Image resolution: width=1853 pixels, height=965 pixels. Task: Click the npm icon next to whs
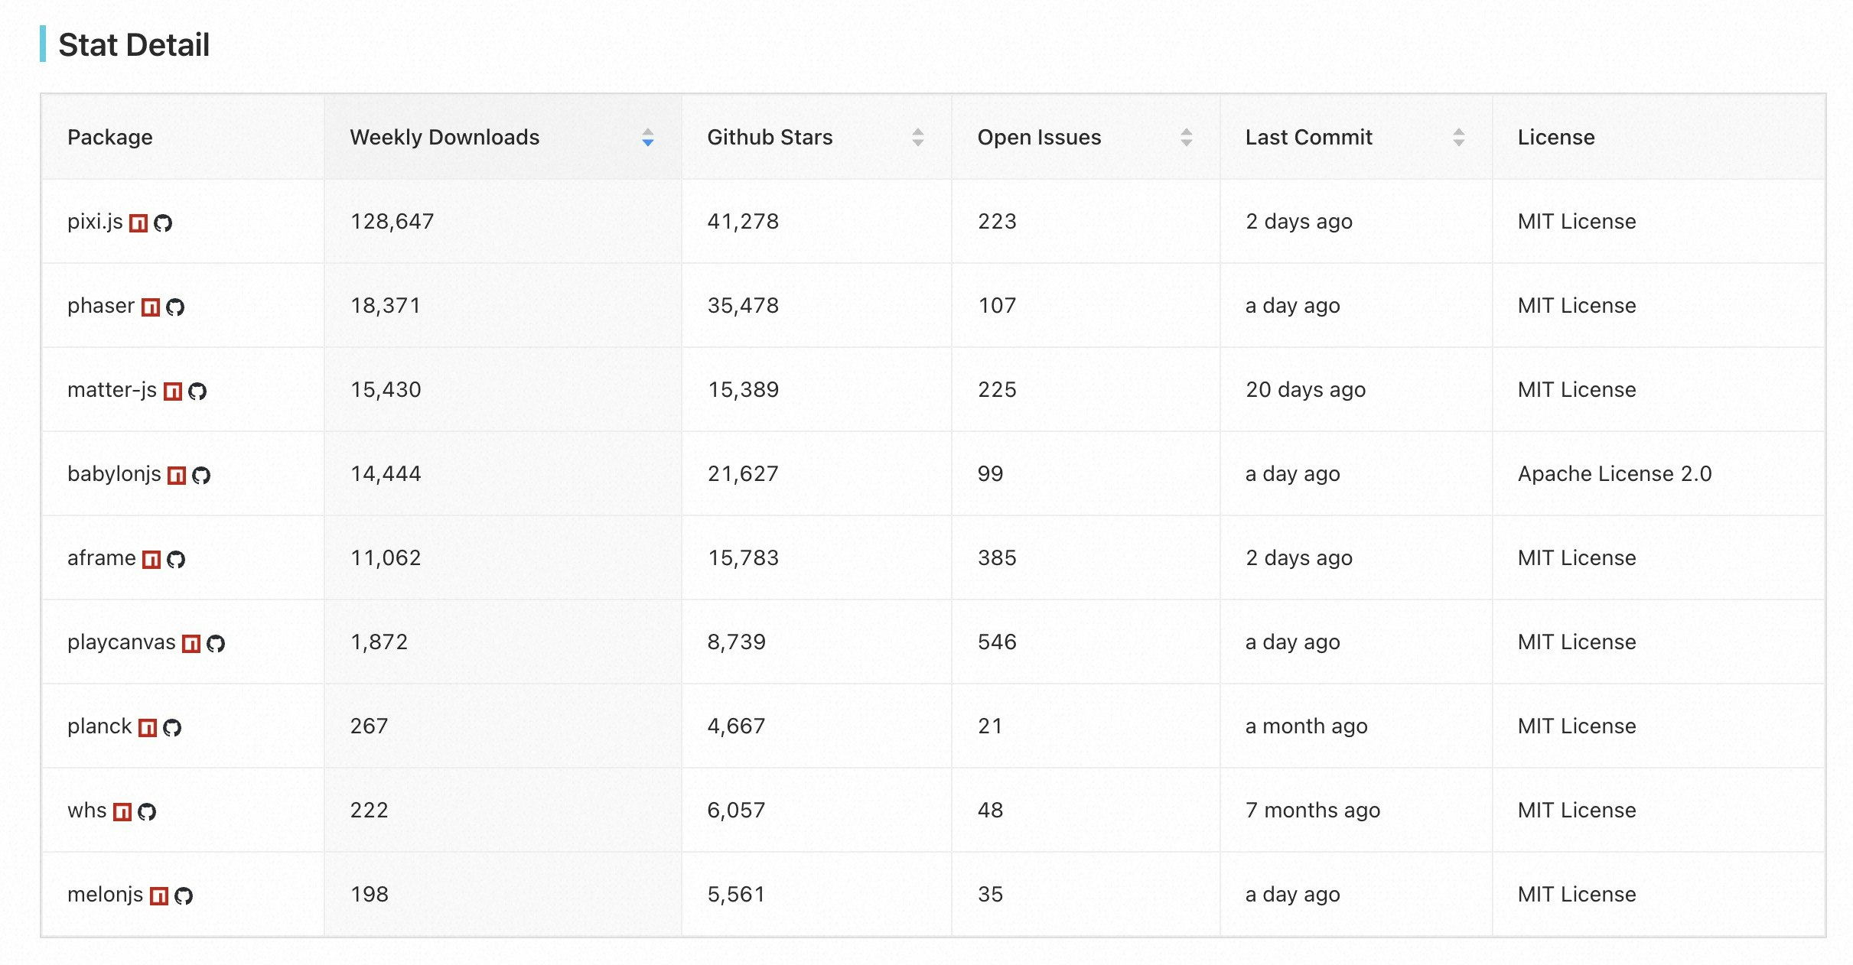(122, 811)
